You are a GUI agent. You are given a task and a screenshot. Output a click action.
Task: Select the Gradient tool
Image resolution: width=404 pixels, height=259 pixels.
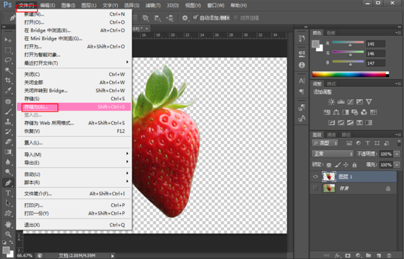point(8,152)
